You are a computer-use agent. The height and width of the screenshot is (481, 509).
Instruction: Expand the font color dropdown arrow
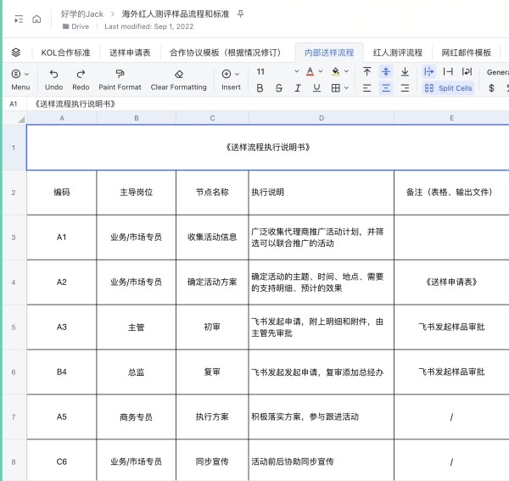click(321, 71)
